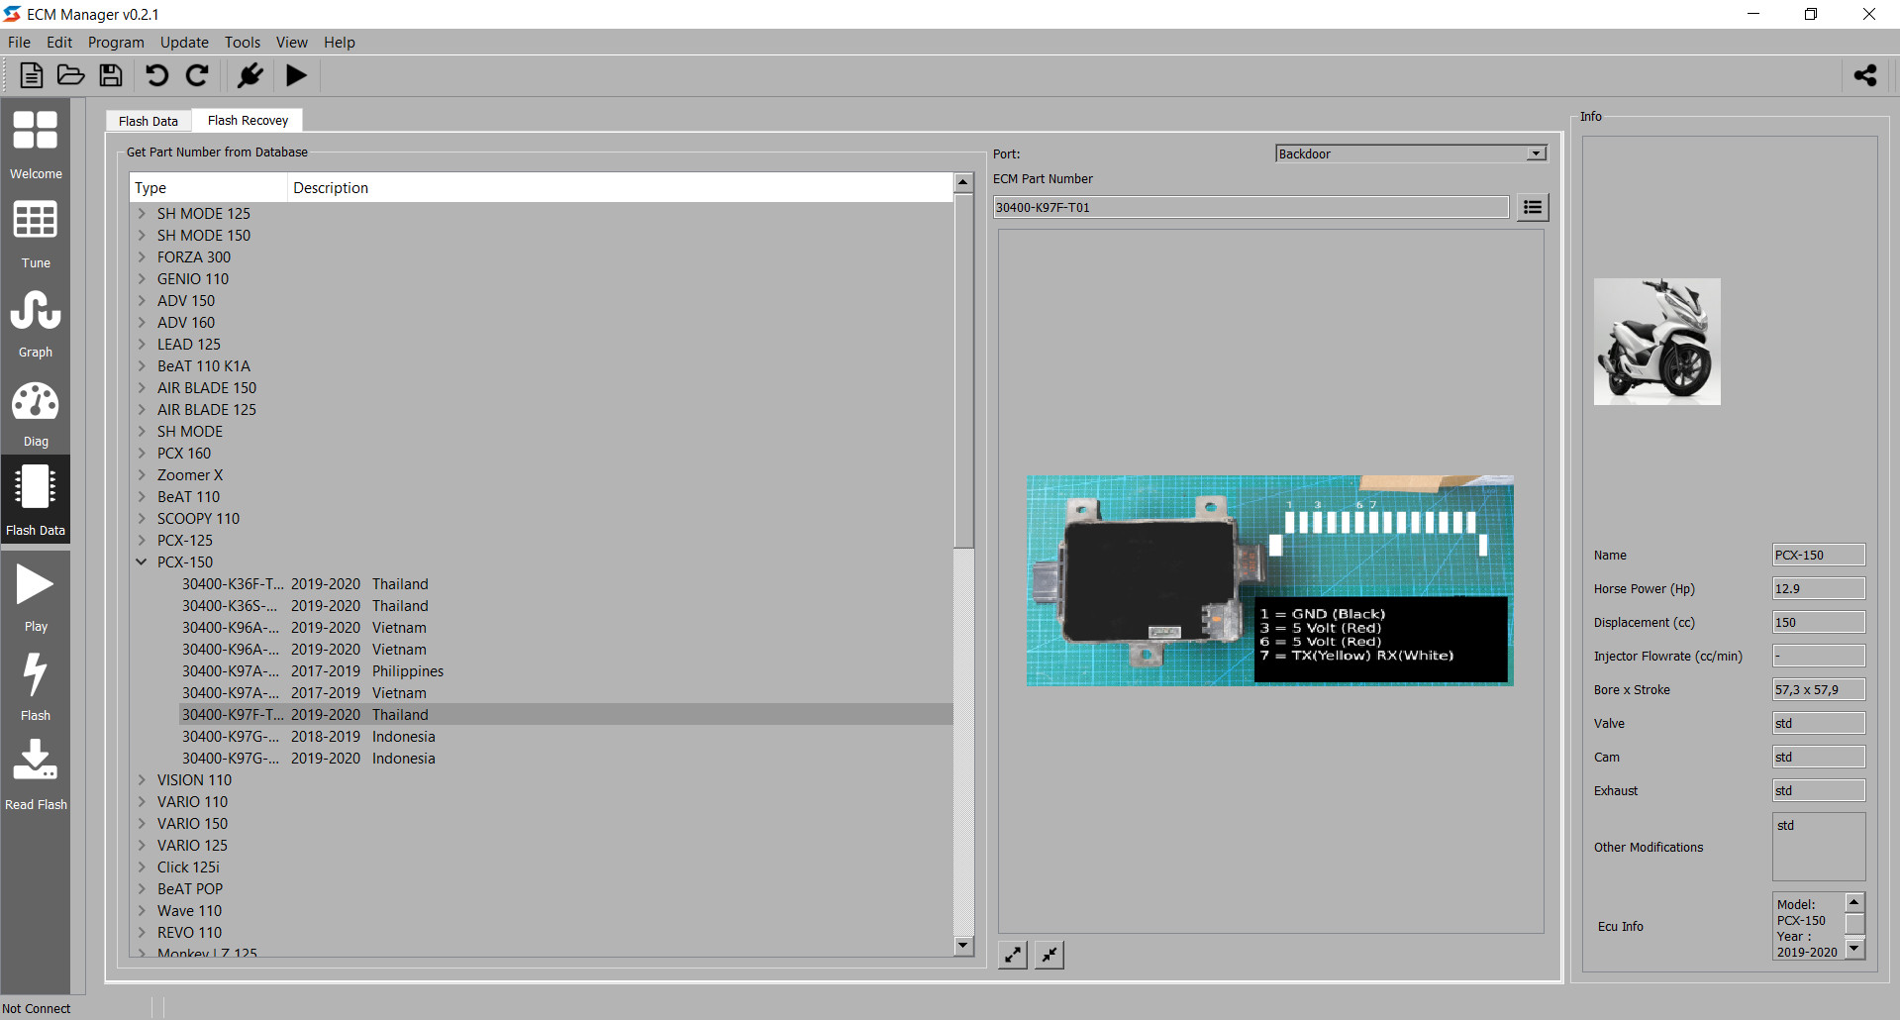Open the Read Flash sidebar icon
1900x1020 pixels.
pos(36,774)
